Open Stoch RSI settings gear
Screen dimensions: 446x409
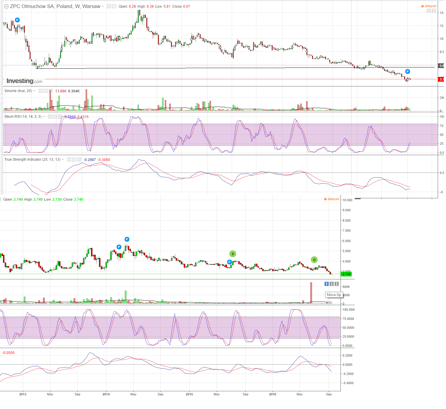pos(55,117)
